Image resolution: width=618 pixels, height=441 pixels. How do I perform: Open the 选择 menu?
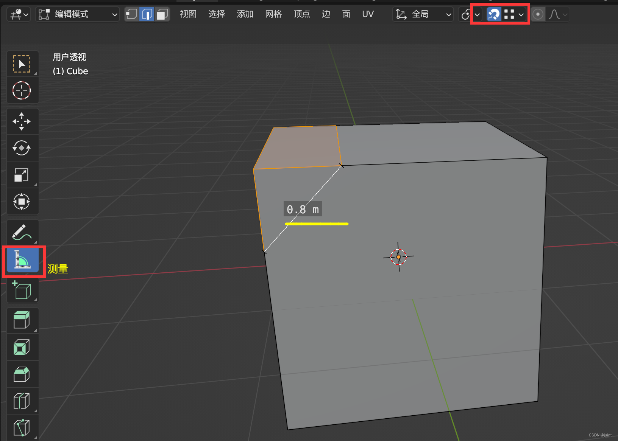(217, 14)
